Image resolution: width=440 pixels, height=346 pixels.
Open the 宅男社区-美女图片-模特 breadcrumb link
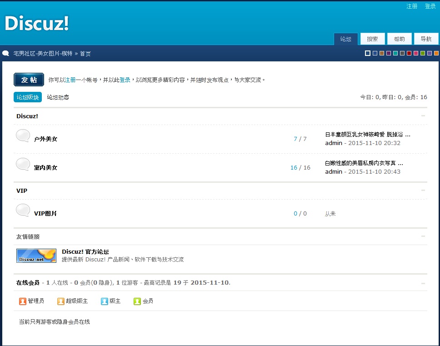pos(43,53)
